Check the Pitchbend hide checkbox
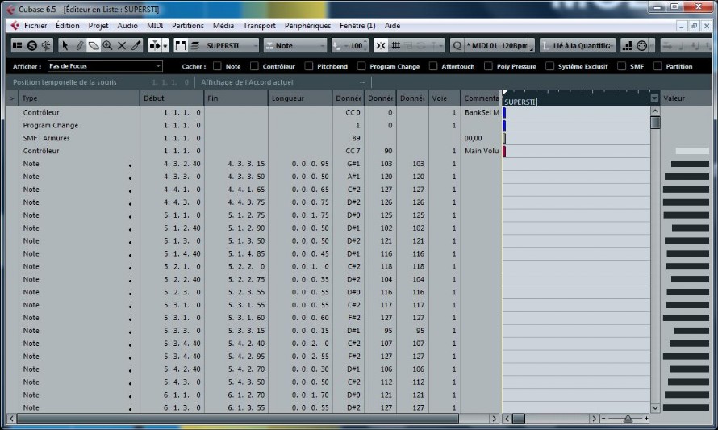This screenshot has width=718, height=430. (x=309, y=66)
